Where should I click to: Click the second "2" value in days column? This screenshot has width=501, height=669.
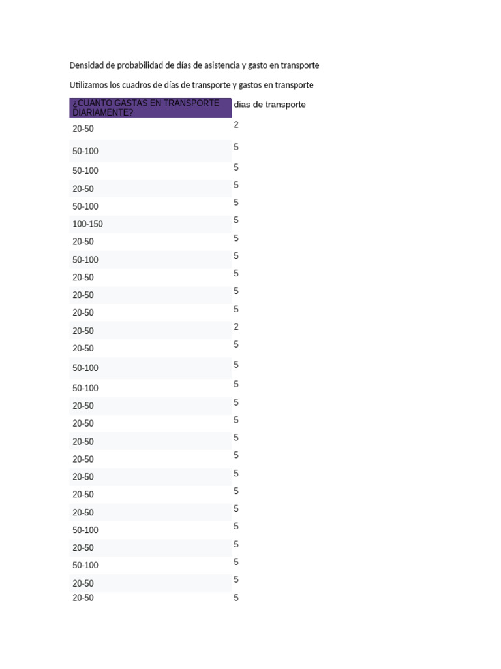(x=236, y=327)
